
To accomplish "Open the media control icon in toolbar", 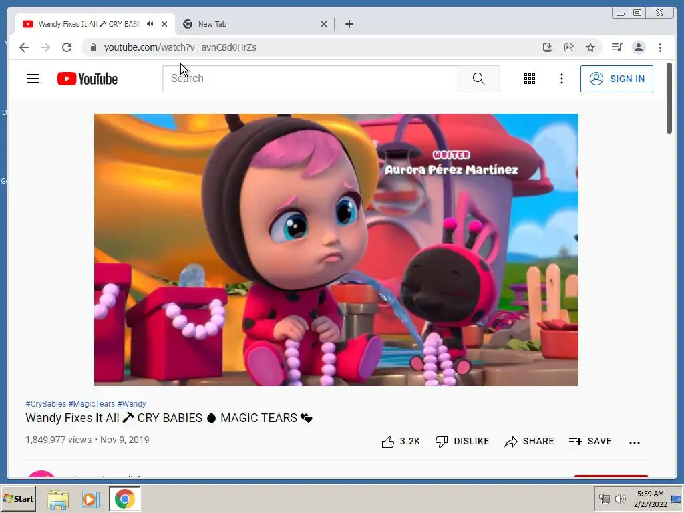I will point(617,47).
